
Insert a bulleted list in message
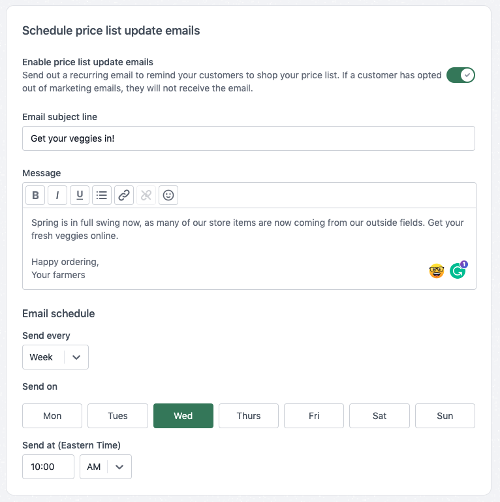coord(102,195)
